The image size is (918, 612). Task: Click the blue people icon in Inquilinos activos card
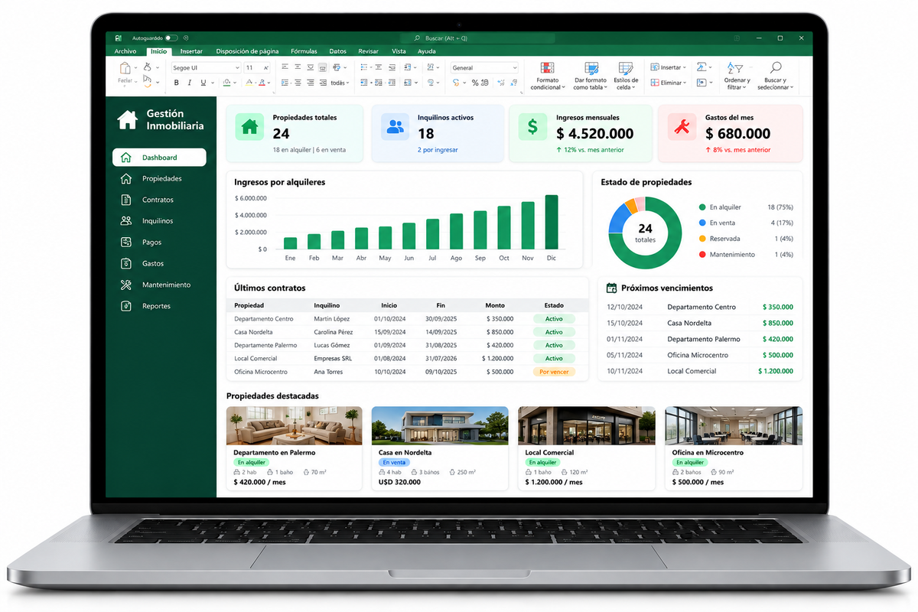(395, 127)
